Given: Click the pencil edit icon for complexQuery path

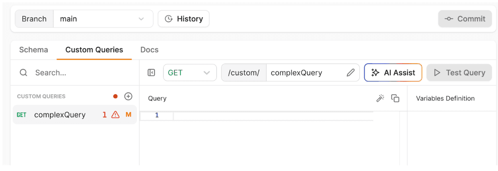Looking at the screenshot, I should 350,73.
